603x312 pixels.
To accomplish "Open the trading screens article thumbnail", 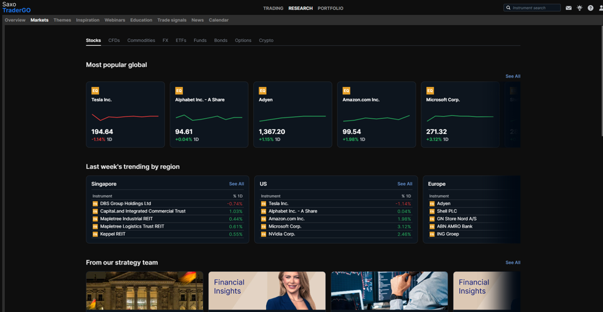I will pos(389,291).
